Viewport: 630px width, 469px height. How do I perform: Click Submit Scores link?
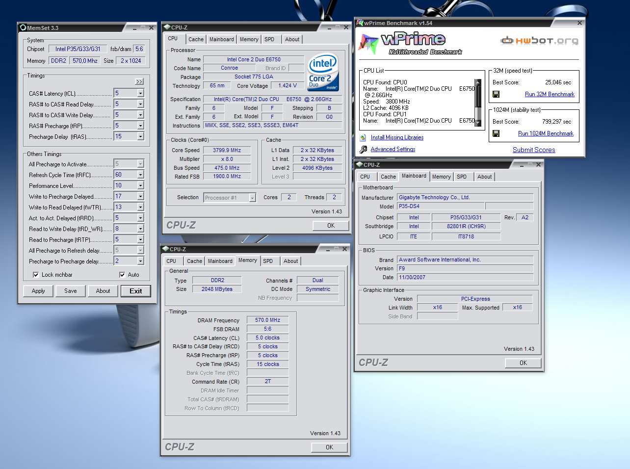[x=534, y=150]
